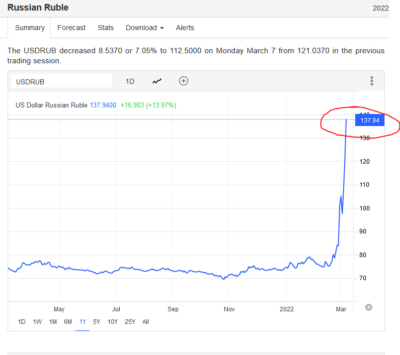This screenshot has width=400, height=355.
Task: Select the 5Y time range
Action: click(97, 322)
